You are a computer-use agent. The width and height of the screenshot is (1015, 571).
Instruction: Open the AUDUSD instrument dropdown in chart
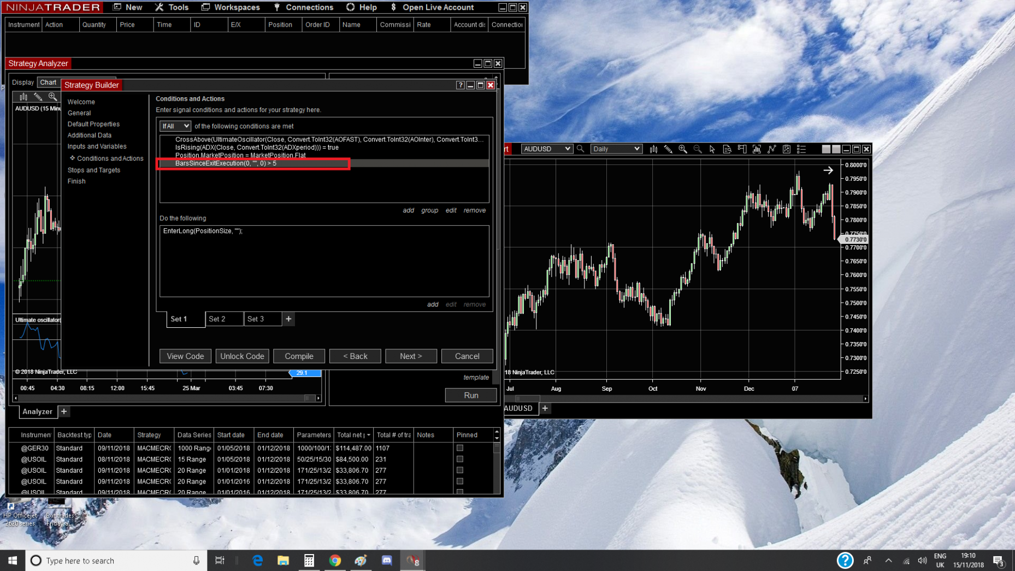click(547, 149)
